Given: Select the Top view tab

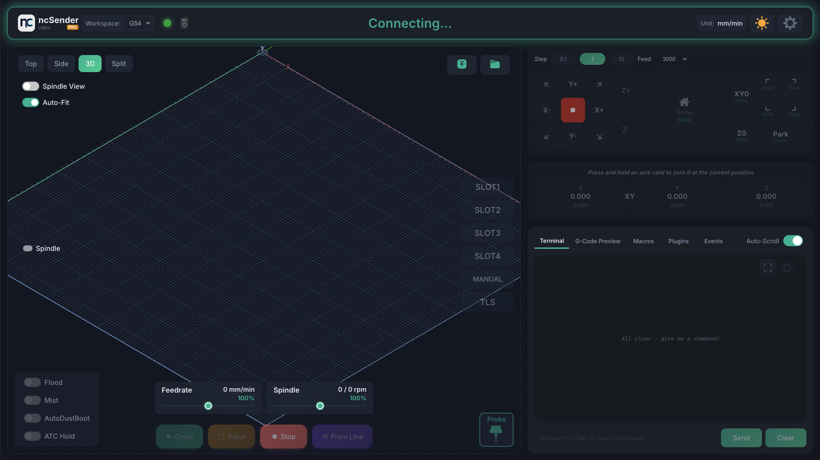Looking at the screenshot, I should 31,64.
